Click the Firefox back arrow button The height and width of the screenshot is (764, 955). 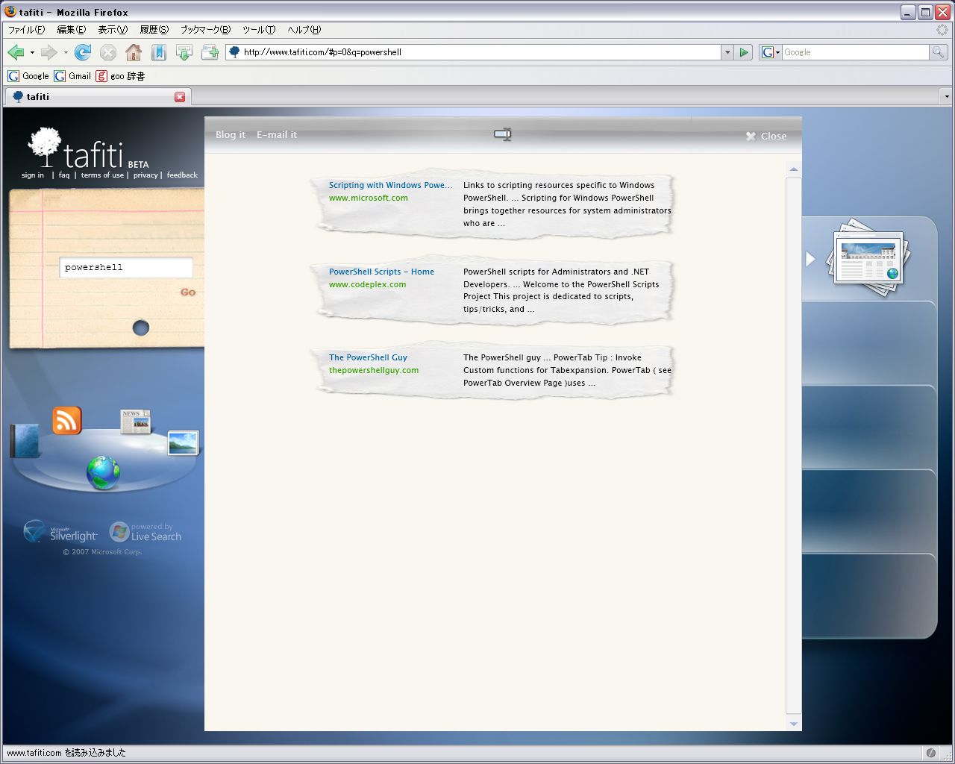15,52
